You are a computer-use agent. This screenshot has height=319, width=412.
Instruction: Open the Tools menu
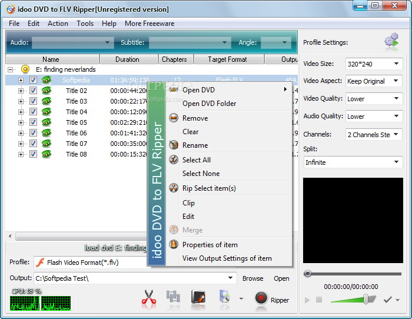(x=85, y=24)
